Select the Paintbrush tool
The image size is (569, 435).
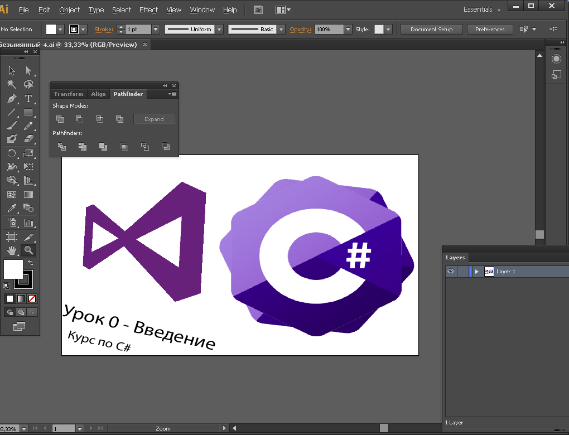pos(12,125)
